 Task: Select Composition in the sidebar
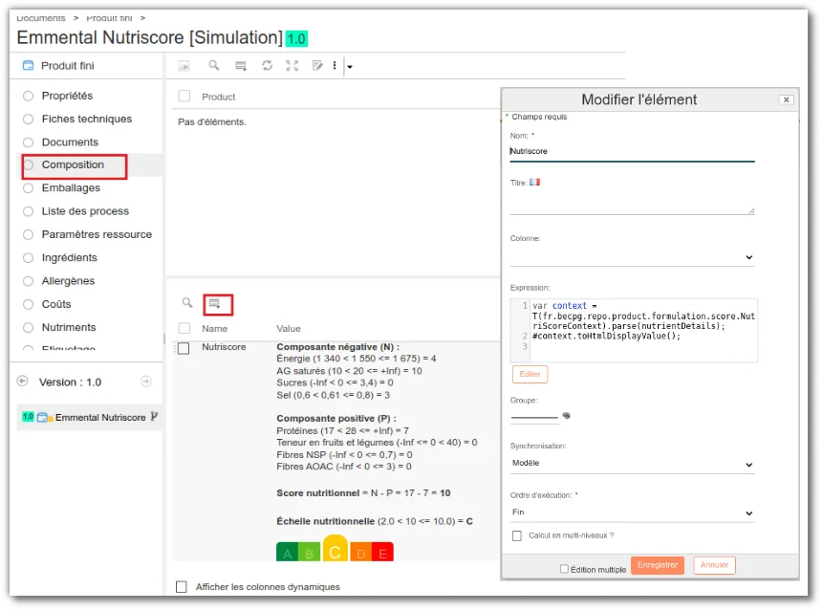(73, 164)
